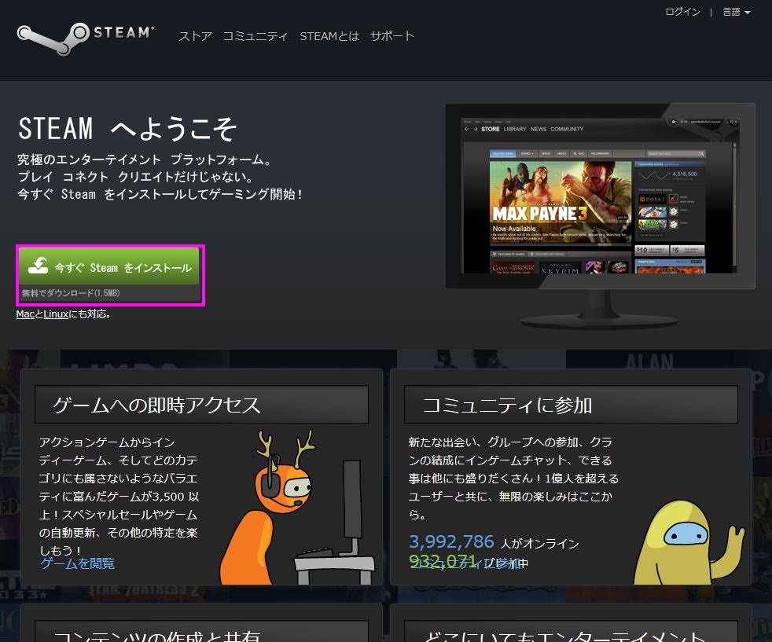
Task: Select STEAMとは in the top navigation
Action: (329, 36)
